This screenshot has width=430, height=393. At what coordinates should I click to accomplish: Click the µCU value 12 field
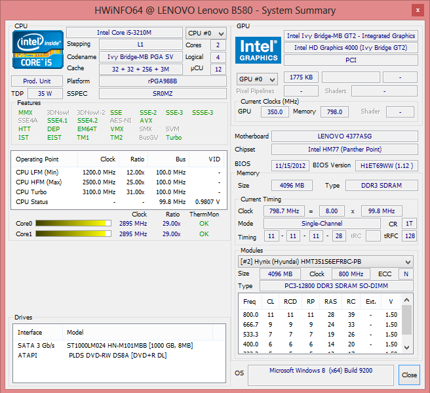point(218,69)
